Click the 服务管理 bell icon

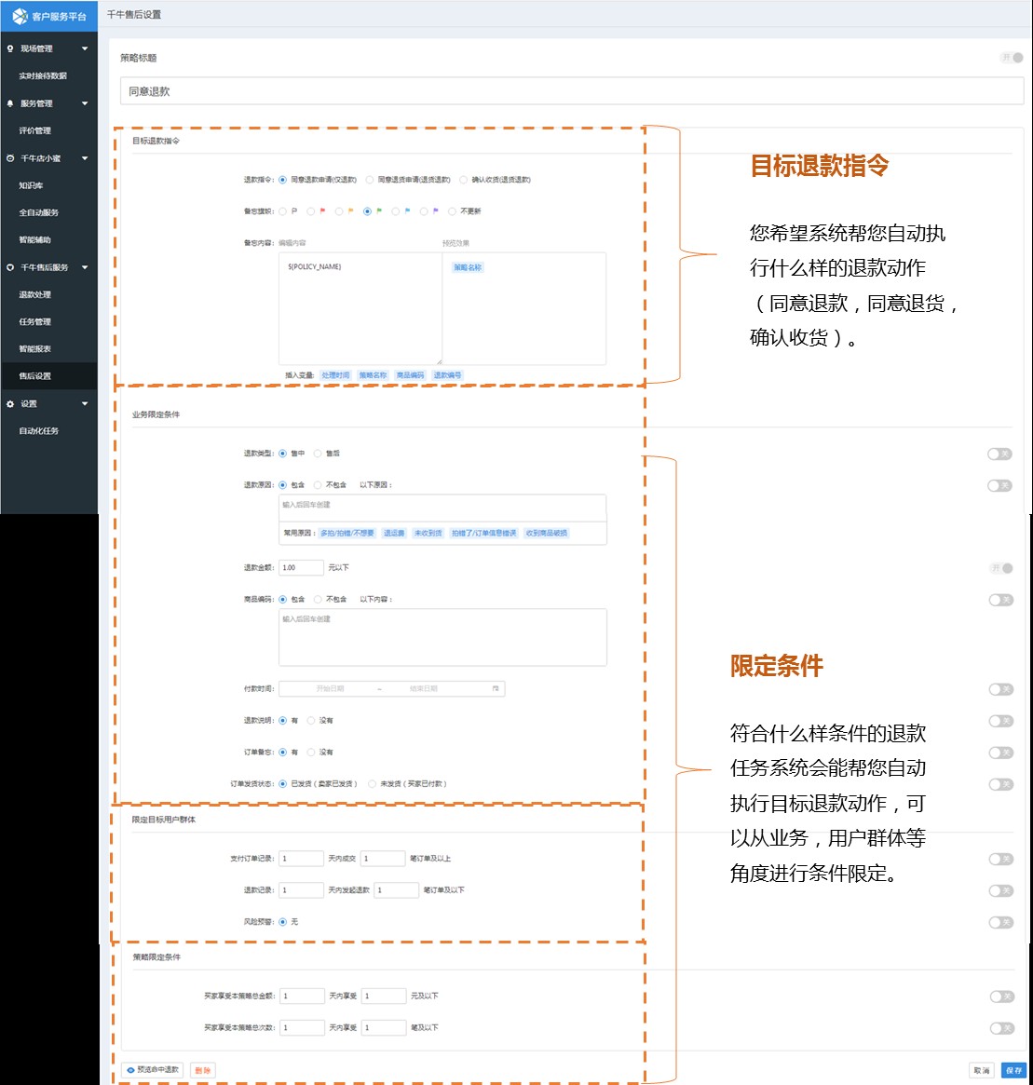click(x=10, y=103)
